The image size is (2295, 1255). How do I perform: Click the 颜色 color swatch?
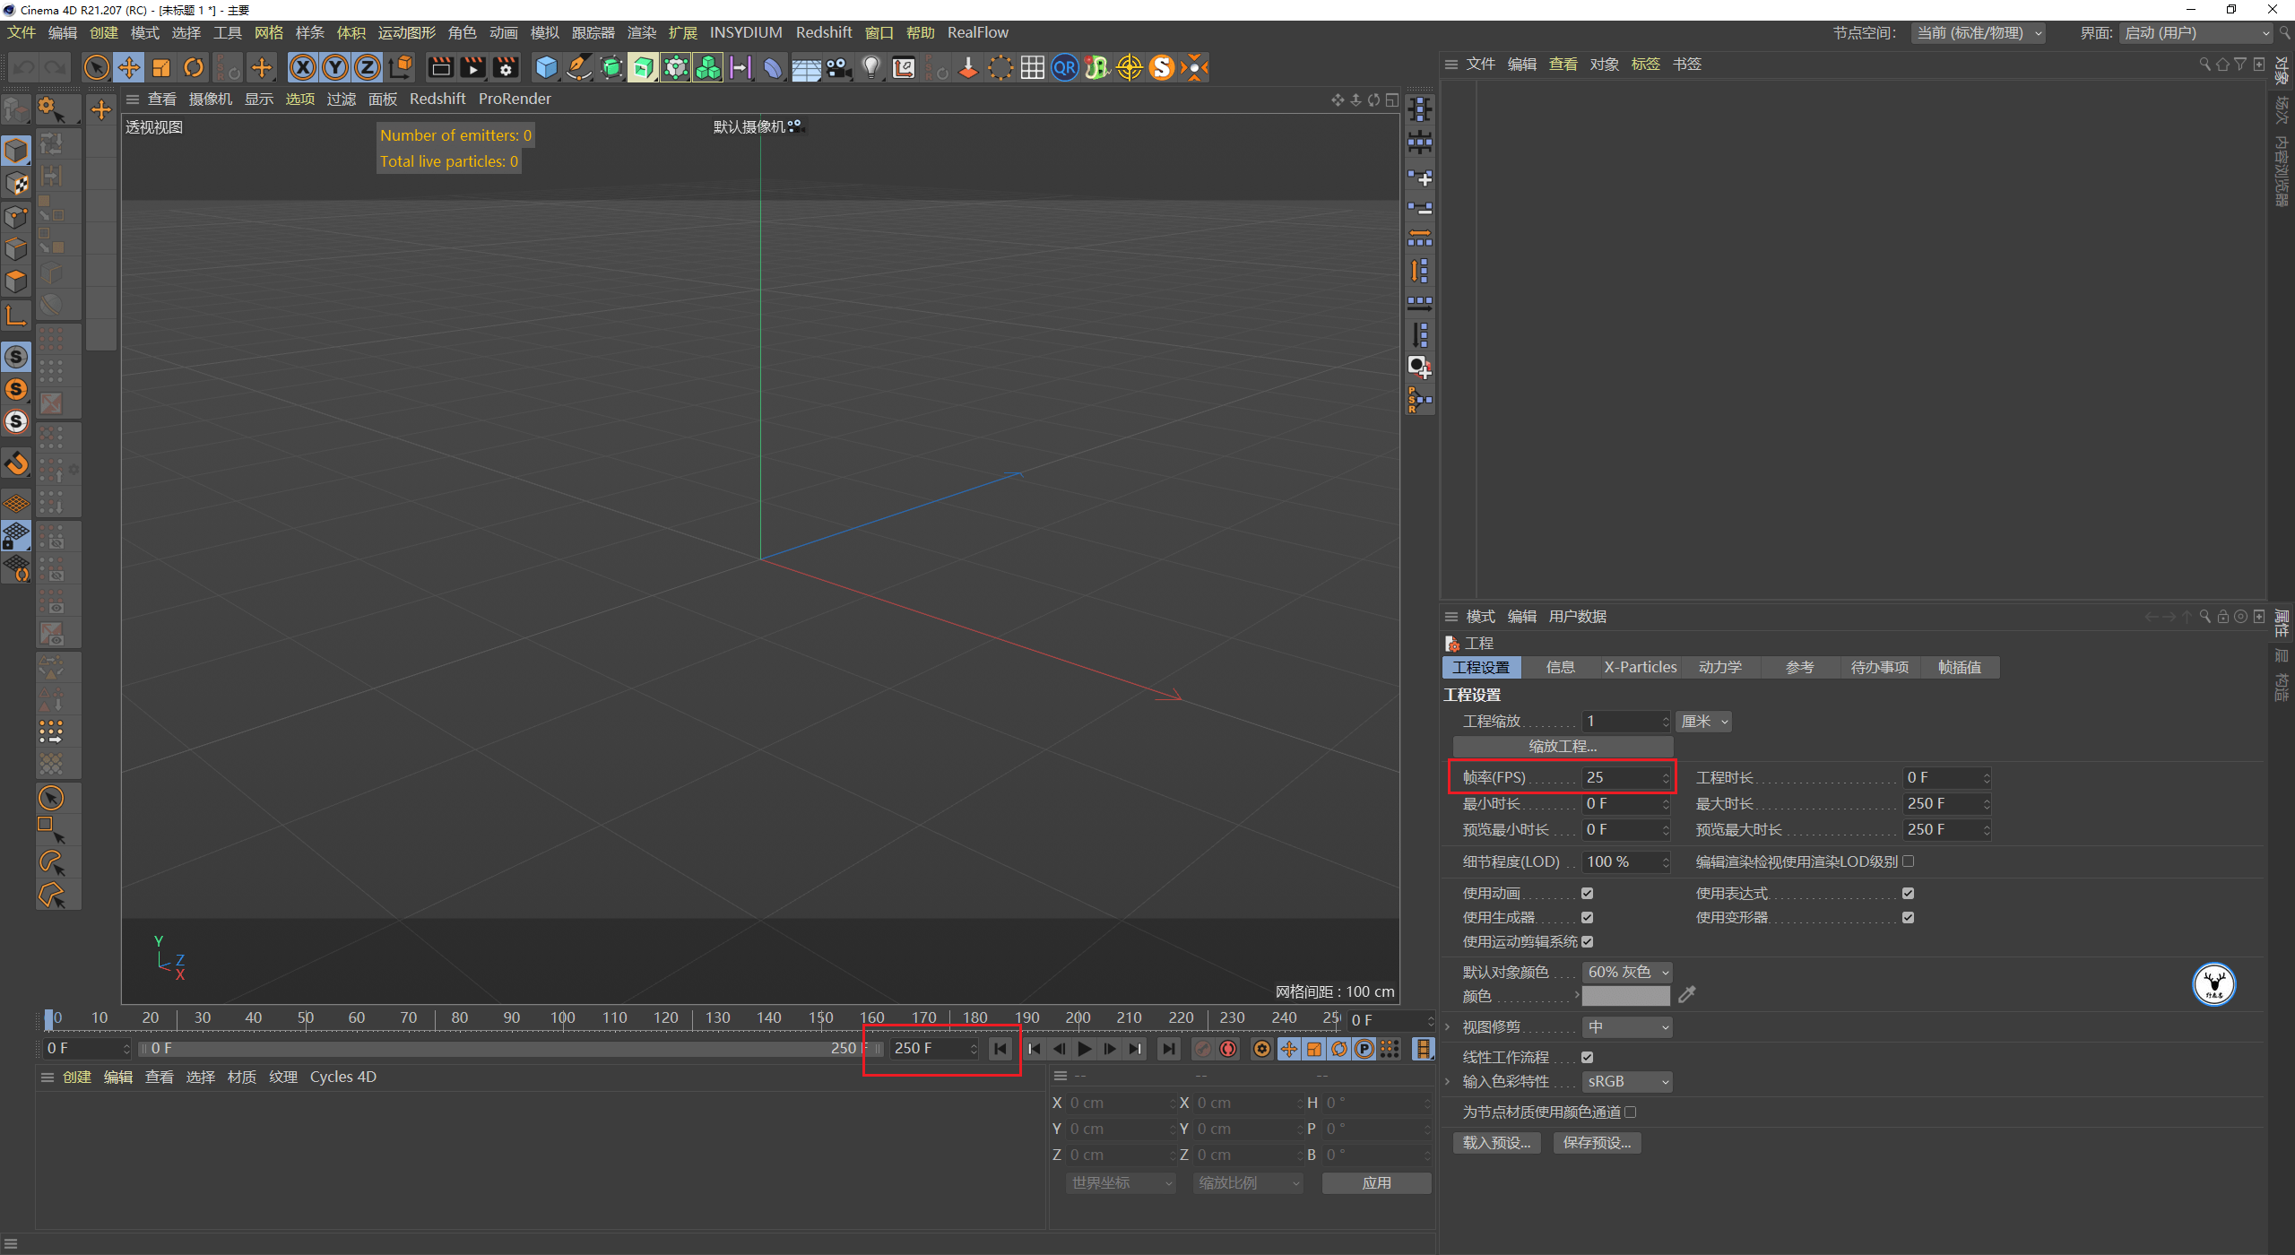point(1625,995)
